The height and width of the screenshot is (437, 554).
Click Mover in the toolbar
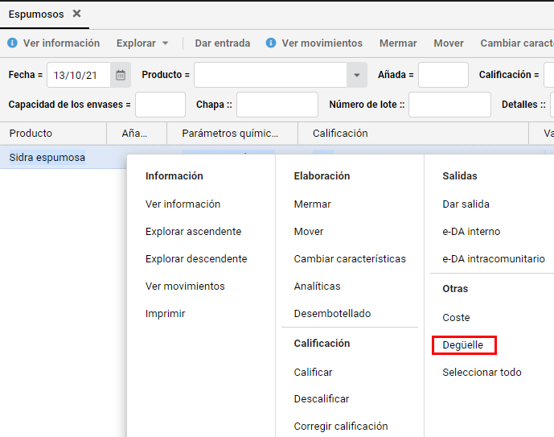(449, 43)
